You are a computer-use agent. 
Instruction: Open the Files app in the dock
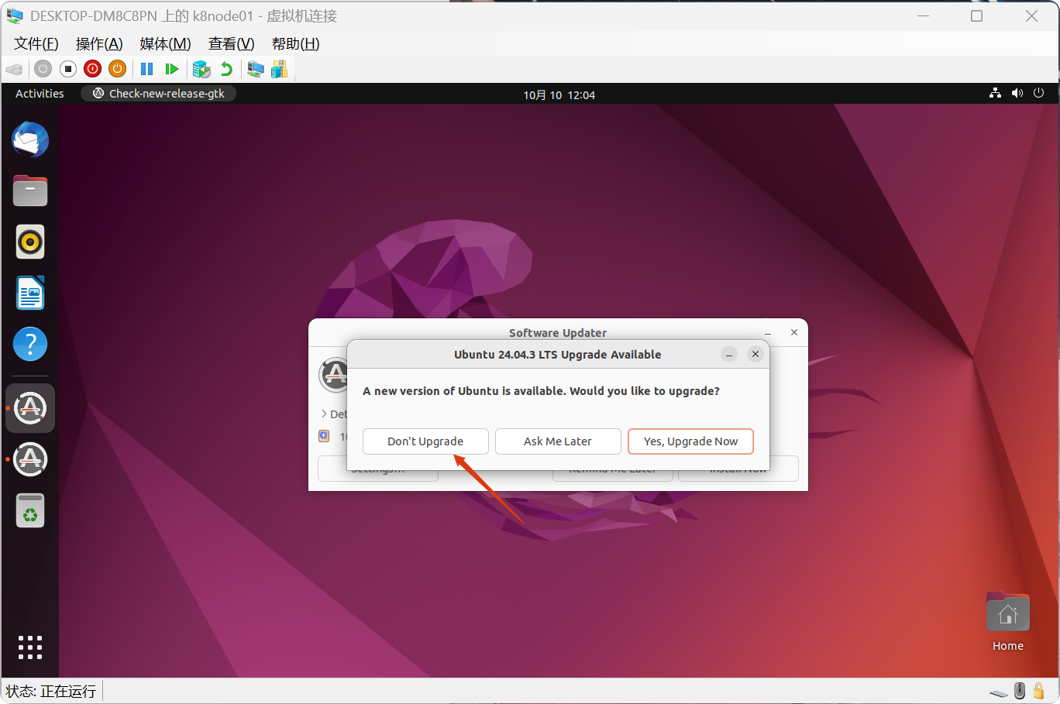[x=30, y=191]
